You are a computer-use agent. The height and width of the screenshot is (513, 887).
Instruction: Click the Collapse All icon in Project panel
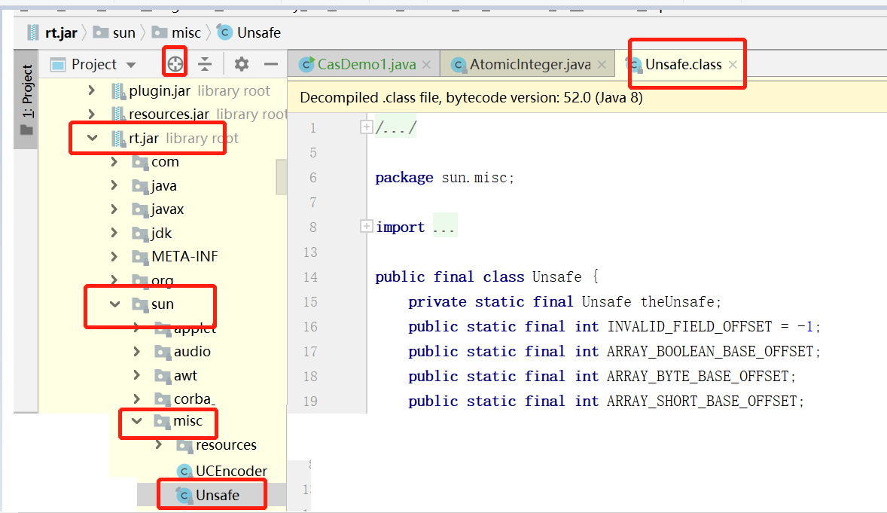pyautogui.click(x=205, y=64)
